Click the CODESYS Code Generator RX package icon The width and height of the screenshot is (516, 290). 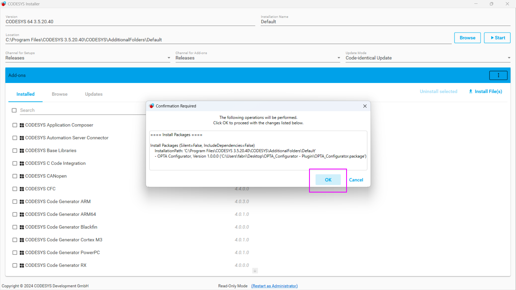(x=22, y=265)
